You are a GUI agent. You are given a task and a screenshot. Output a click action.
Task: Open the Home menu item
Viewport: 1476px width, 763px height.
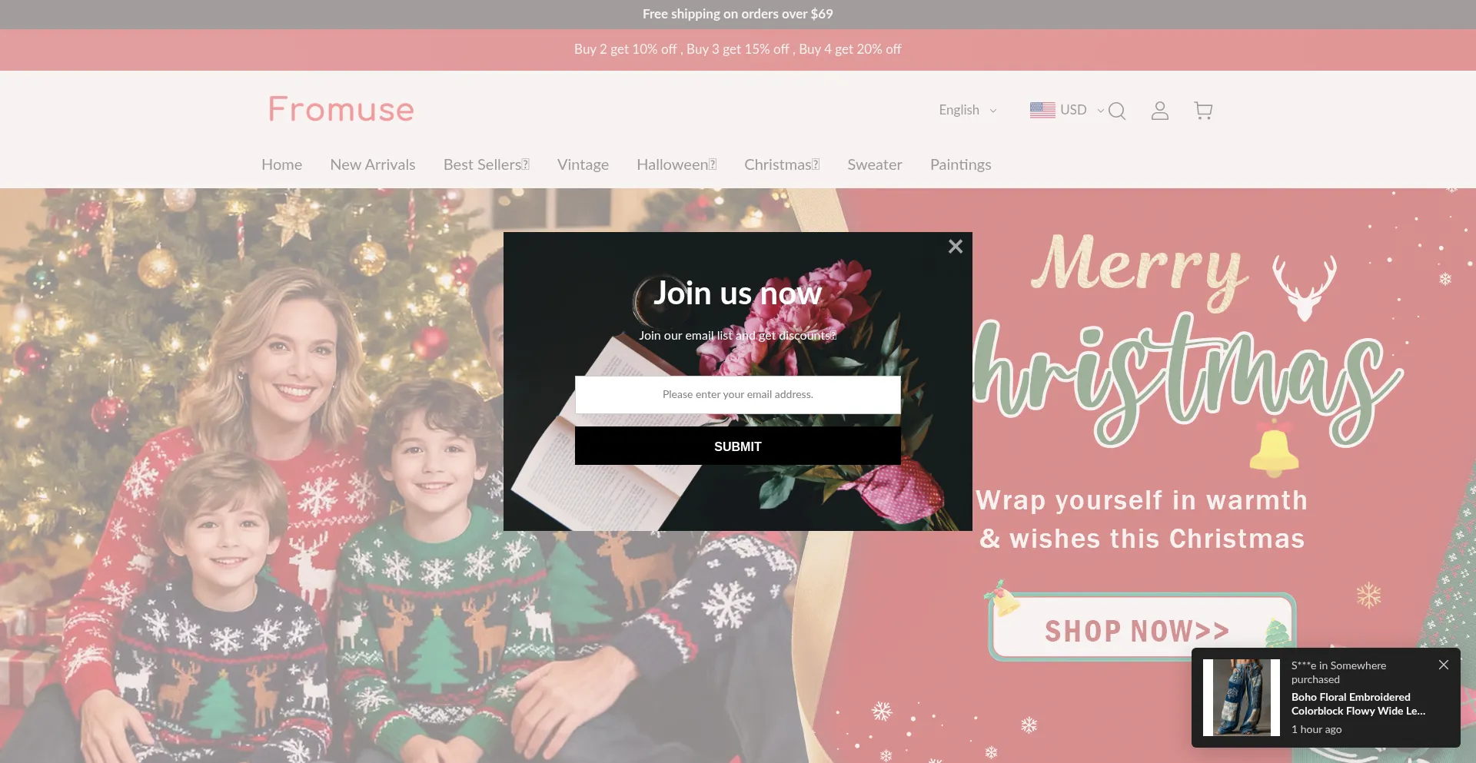coord(281,164)
